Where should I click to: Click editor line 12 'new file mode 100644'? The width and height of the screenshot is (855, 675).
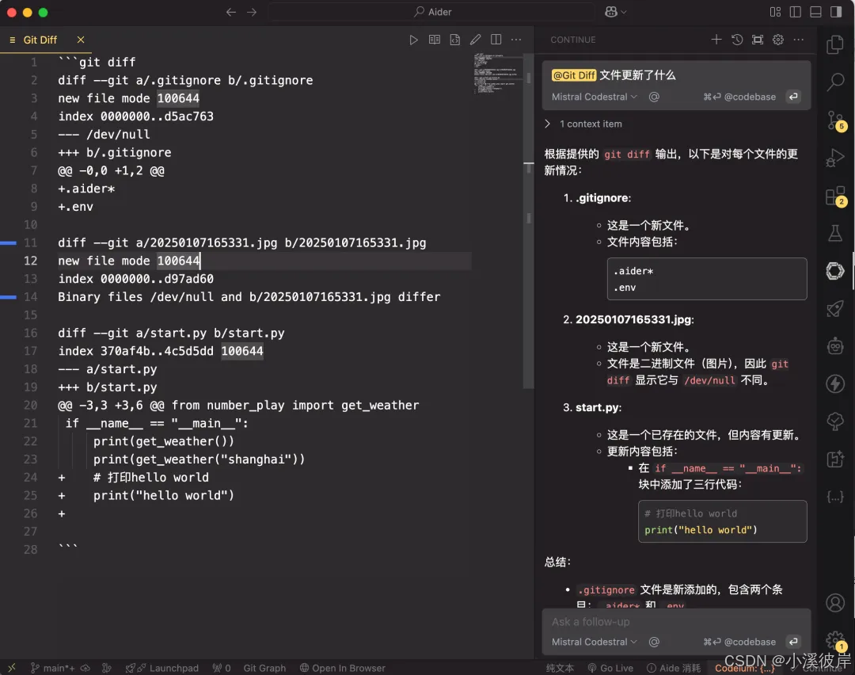click(129, 261)
